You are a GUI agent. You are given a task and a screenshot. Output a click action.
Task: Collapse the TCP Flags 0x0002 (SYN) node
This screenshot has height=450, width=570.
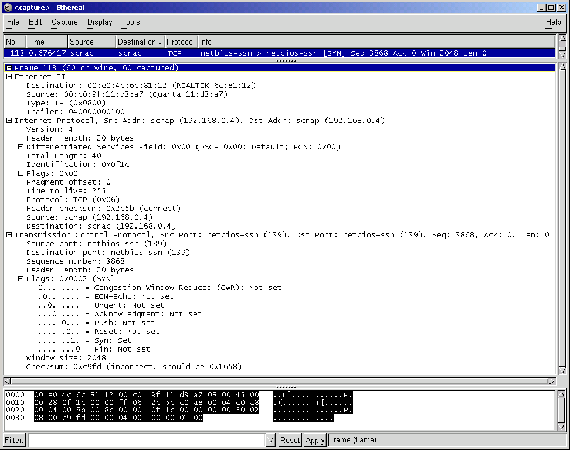coord(21,279)
